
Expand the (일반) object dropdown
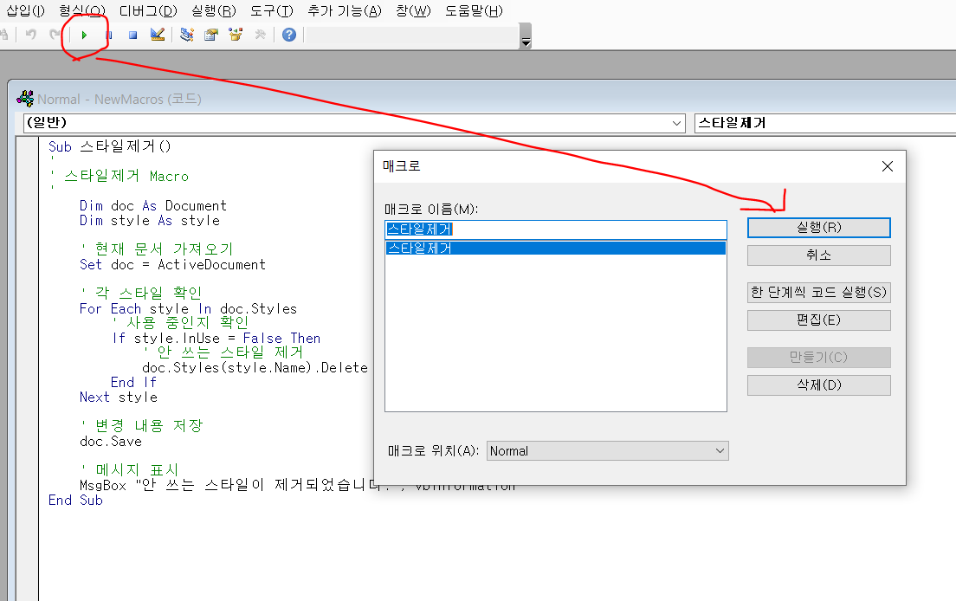(676, 123)
